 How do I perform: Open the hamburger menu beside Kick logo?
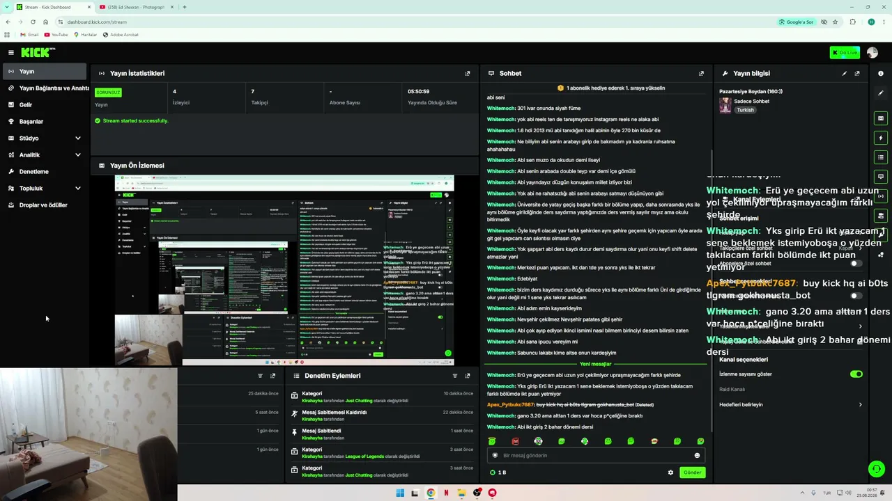click(x=11, y=53)
